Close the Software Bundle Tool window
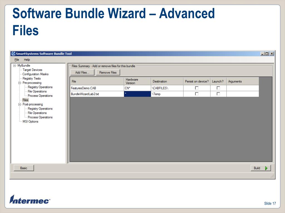285x213 pixels. coord(272,54)
